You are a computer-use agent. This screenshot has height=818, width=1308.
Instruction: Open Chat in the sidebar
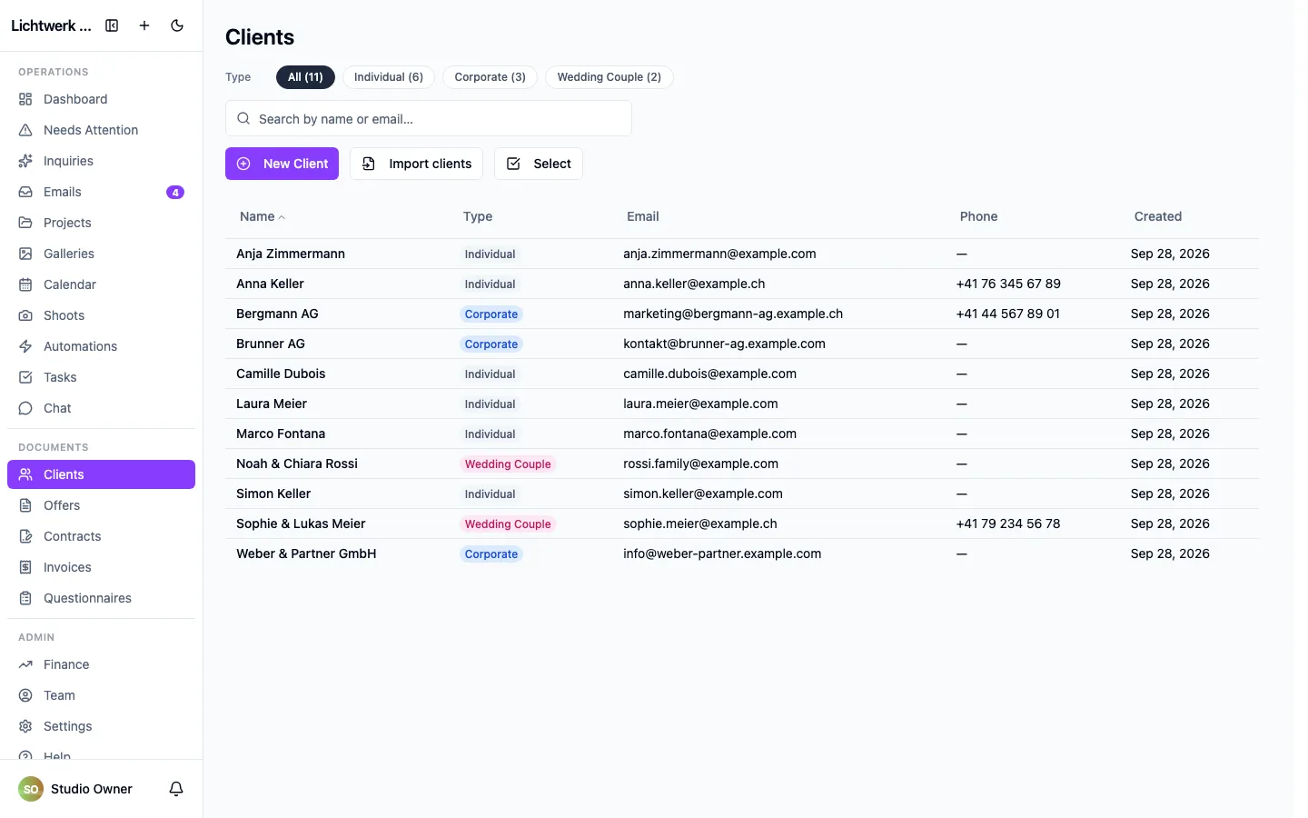(101, 408)
